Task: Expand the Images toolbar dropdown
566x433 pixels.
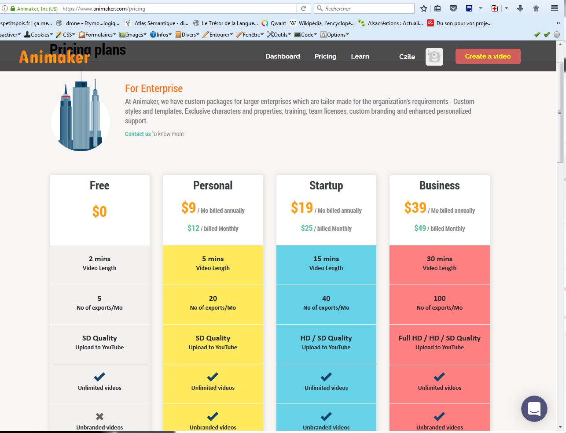Action: point(133,35)
